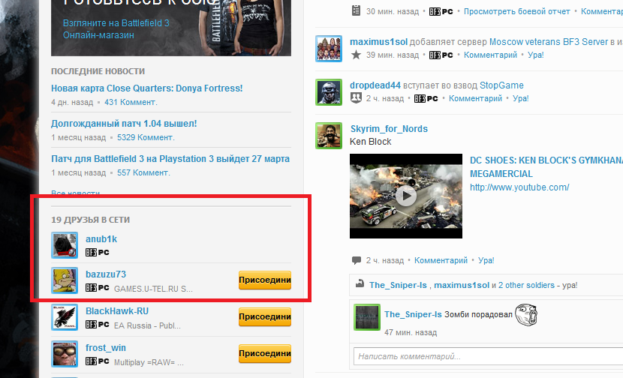Open anub1k's avatar picture
623x378 pixels.
point(65,245)
